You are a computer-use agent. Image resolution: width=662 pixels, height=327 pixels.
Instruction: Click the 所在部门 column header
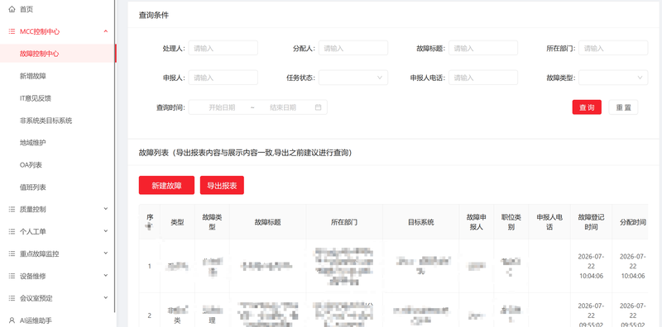point(344,222)
